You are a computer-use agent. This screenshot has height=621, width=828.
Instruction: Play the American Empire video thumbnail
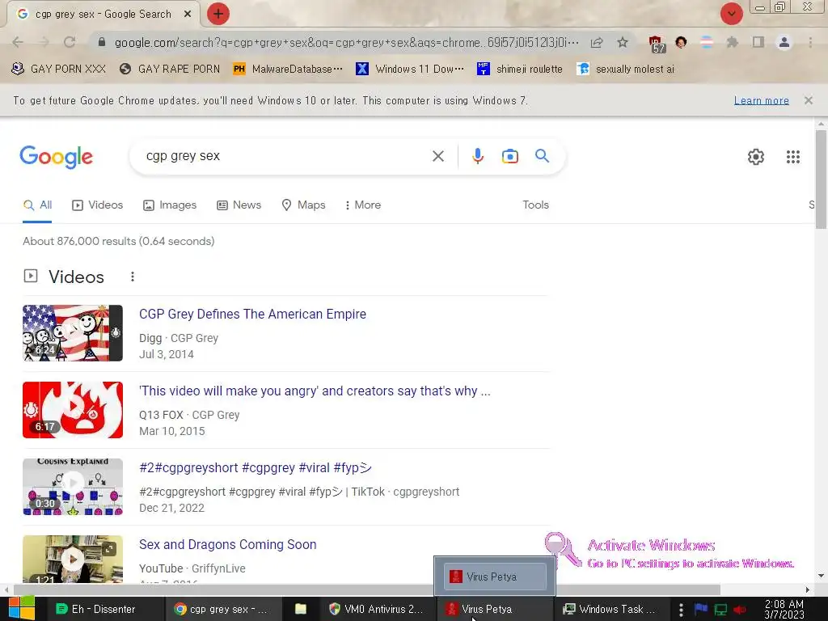pyautogui.click(x=73, y=333)
